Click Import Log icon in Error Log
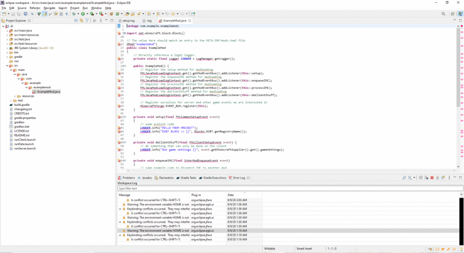 point(410,177)
